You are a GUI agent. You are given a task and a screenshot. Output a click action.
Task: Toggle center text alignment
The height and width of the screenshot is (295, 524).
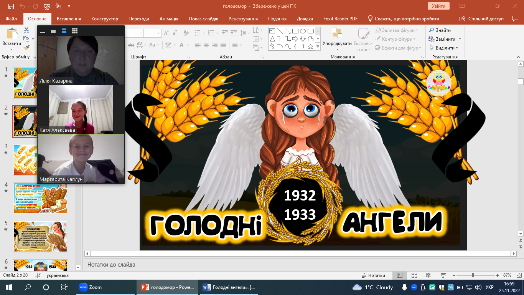[x=206, y=45]
